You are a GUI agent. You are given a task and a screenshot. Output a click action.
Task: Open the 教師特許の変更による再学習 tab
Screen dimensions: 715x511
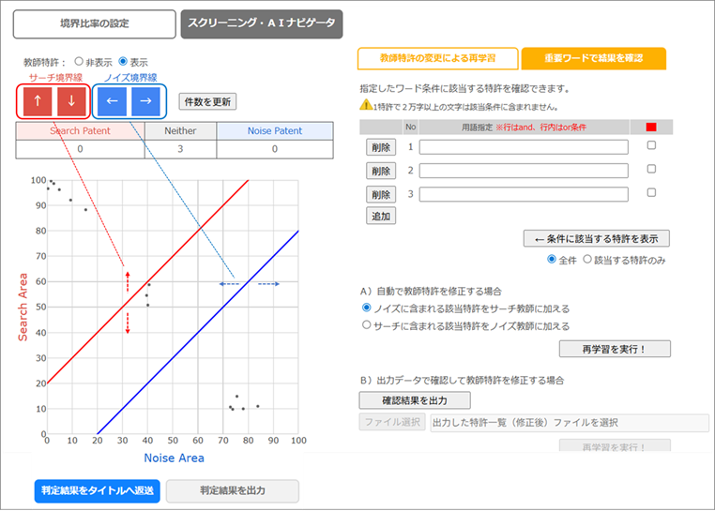click(x=437, y=58)
